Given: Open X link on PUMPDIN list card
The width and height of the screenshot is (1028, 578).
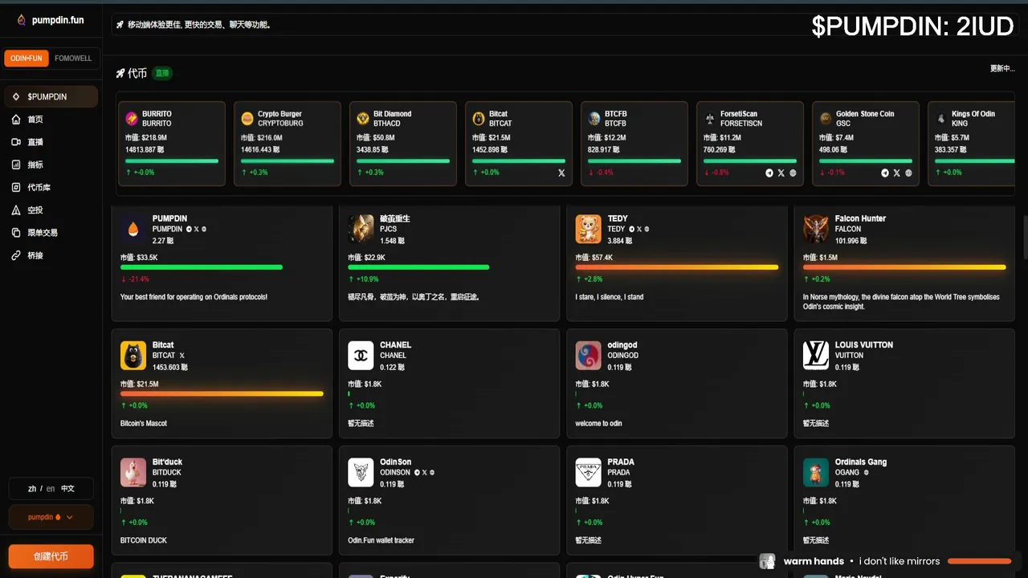Looking at the screenshot, I should click(x=196, y=229).
